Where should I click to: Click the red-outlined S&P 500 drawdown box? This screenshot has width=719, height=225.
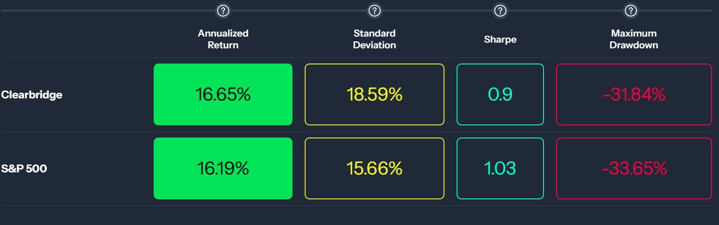pos(634,168)
